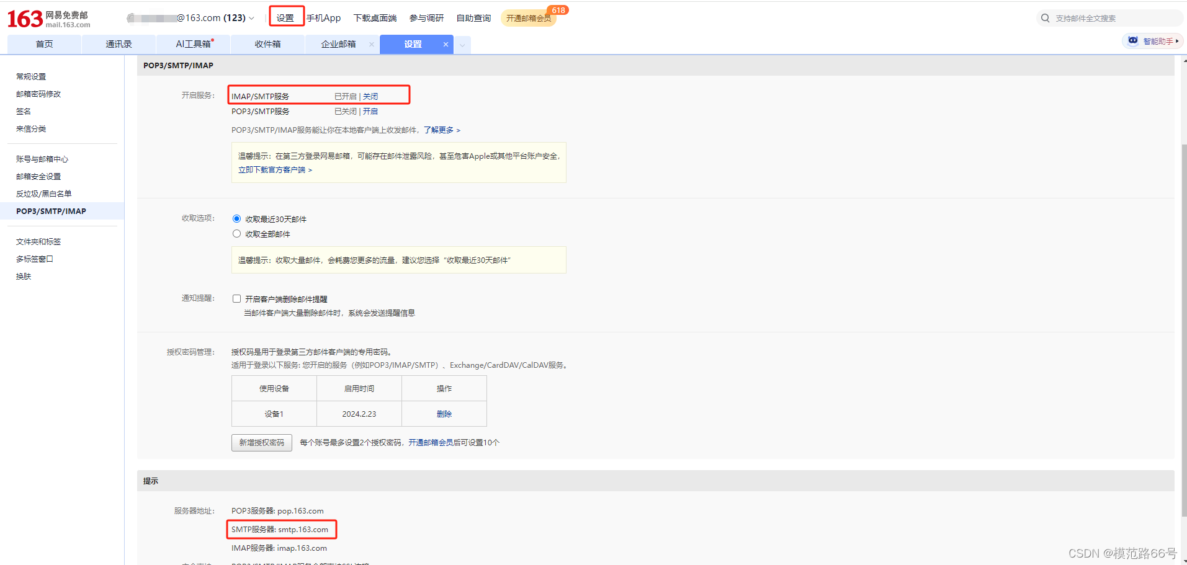This screenshot has width=1187, height=565.
Task: Click the 开通邮箱会员 badge button
Action: pos(529,18)
